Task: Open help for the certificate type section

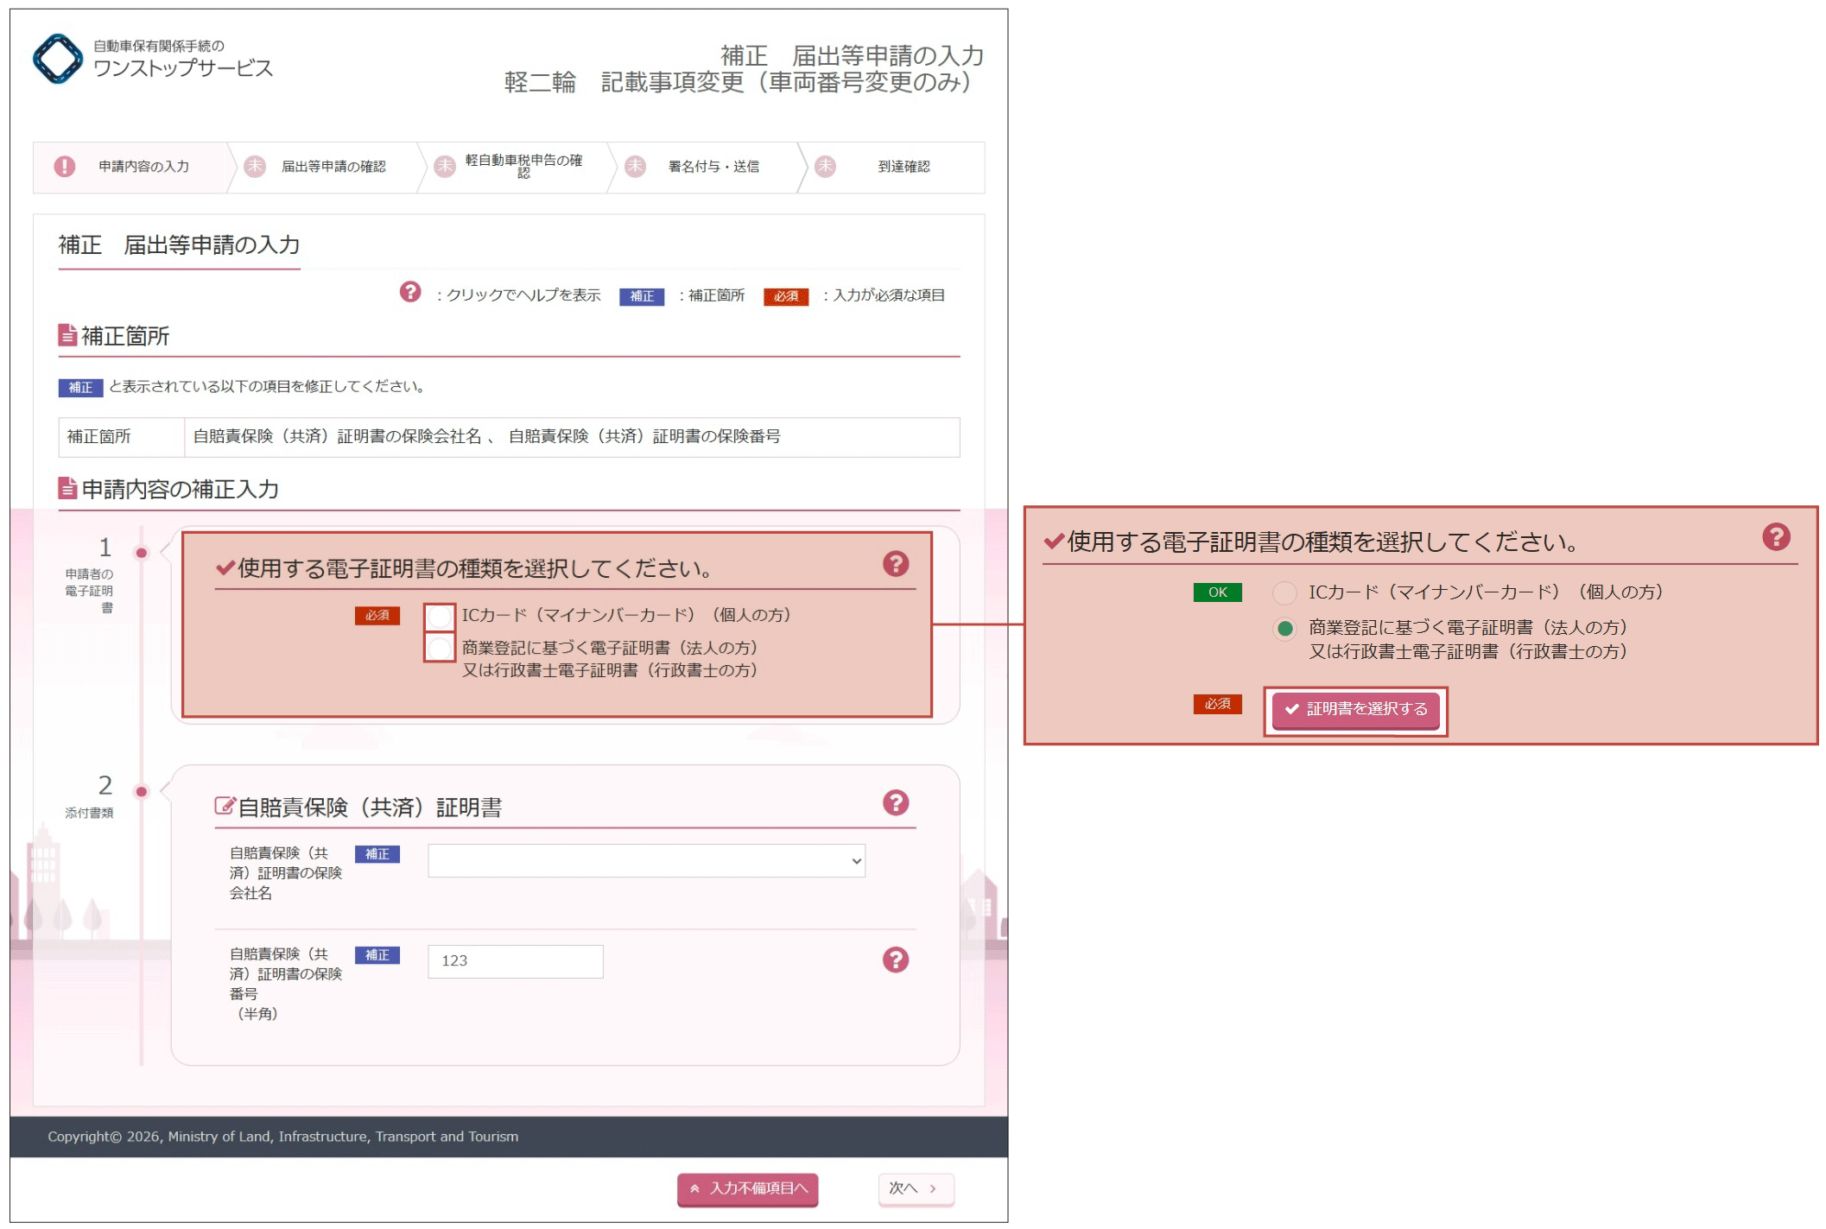Action: click(x=896, y=564)
